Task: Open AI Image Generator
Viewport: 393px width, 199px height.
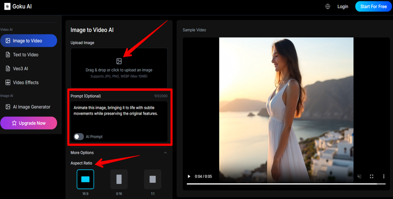Action: tap(31, 107)
